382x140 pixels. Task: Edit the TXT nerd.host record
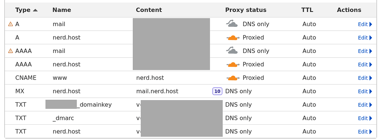(365, 131)
